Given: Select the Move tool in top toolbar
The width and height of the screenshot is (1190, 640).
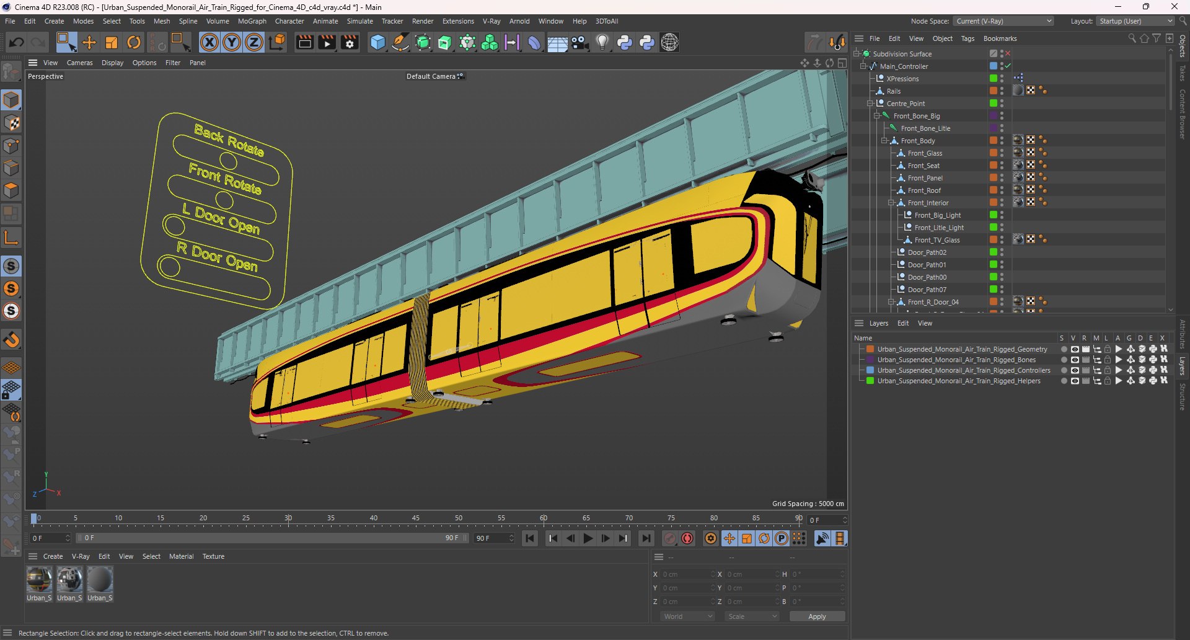Looking at the screenshot, I should [x=89, y=42].
